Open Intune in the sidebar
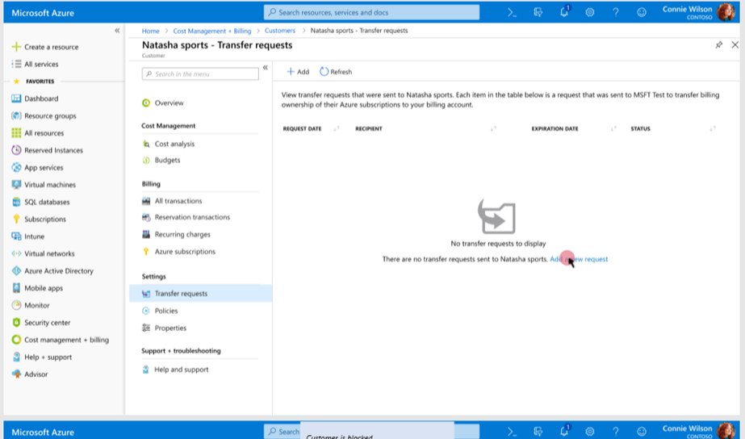 point(28,236)
